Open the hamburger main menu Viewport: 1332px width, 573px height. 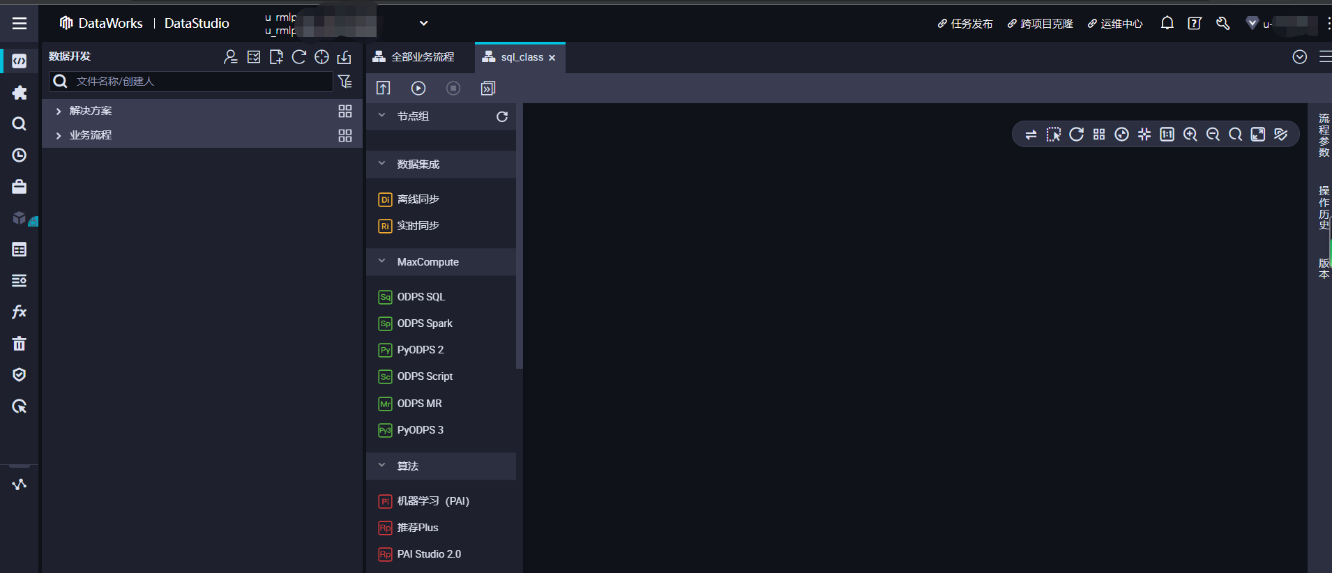tap(20, 24)
